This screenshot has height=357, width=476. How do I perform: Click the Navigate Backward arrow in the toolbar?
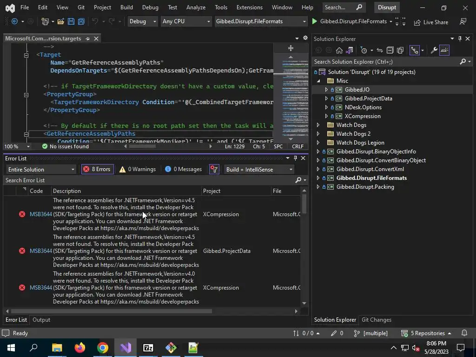tap(14, 21)
